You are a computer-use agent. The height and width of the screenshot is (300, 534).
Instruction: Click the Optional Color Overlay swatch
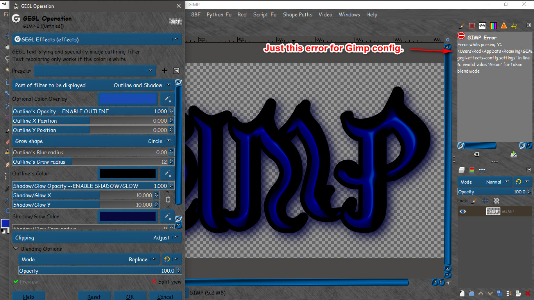click(128, 99)
